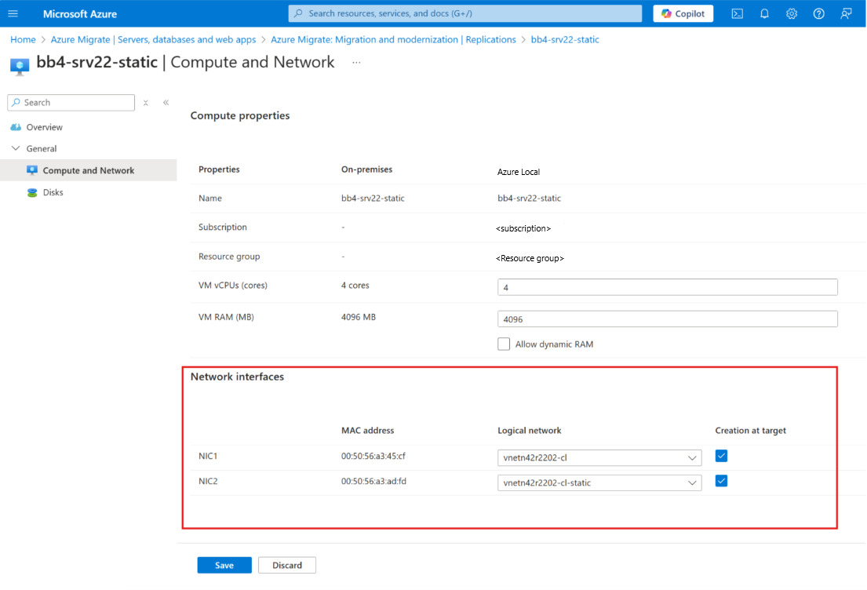
Task: Select Overview in the sidebar
Action: (x=44, y=127)
